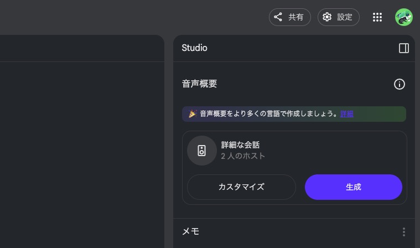420x248 pixels.
Task: Click the speaker icon for 詳細な会話
Action: pyautogui.click(x=201, y=151)
